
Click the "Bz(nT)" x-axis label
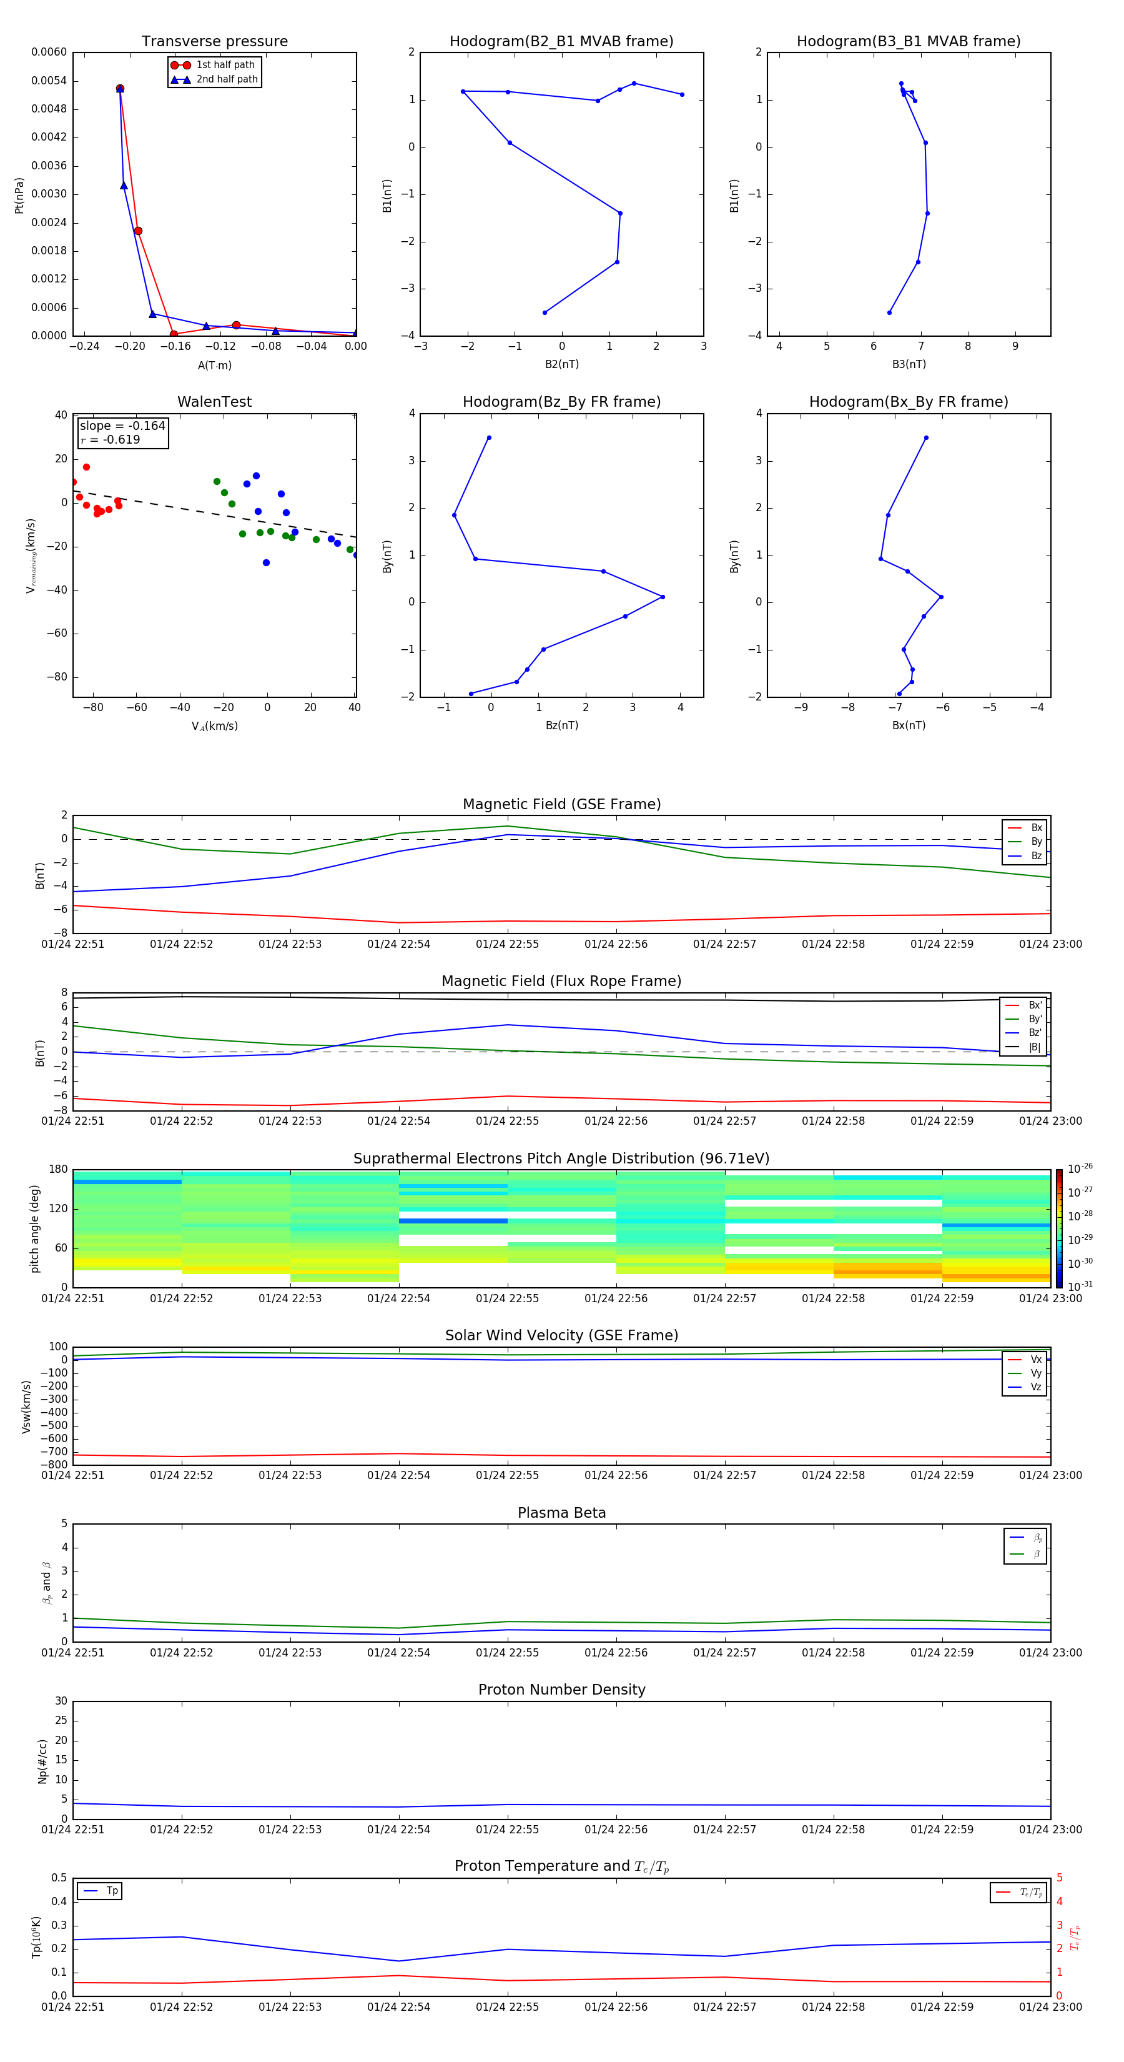tap(561, 725)
